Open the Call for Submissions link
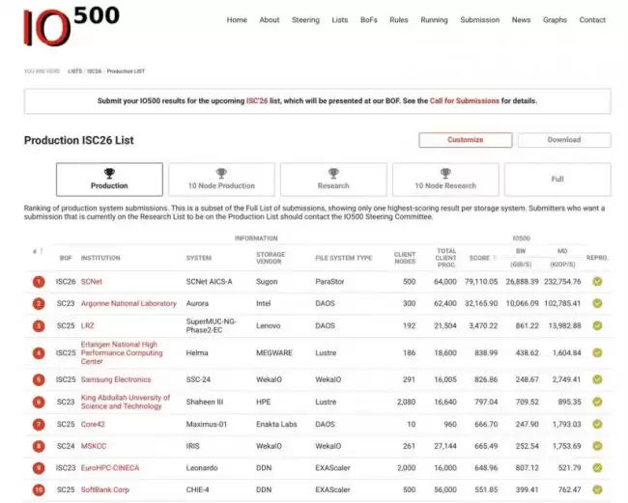The image size is (628, 503). coord(465,100)
